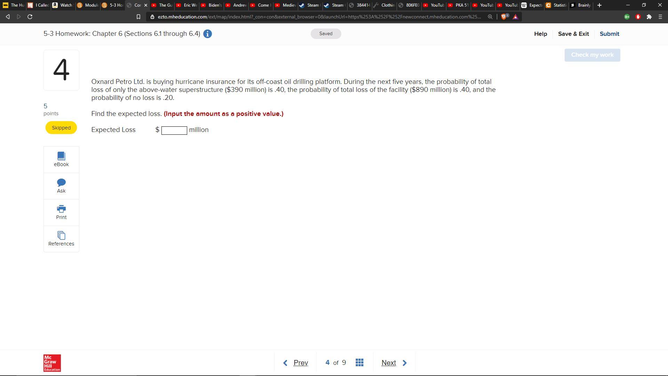Click the Save & Exit button

click(573, 34)
